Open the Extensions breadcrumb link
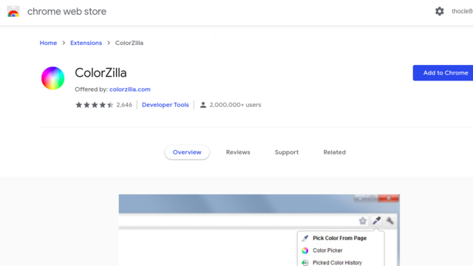Screen dimensions: 473x266 point(86,43)
